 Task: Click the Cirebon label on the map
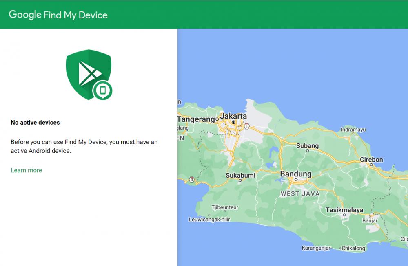(371, 160)
